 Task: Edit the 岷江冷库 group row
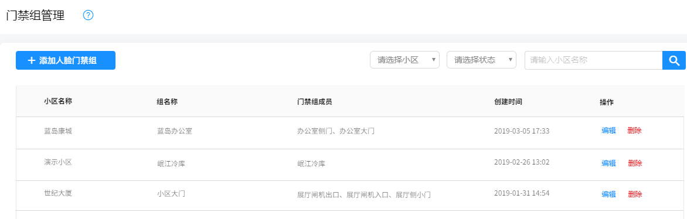[x=608, y=163]
